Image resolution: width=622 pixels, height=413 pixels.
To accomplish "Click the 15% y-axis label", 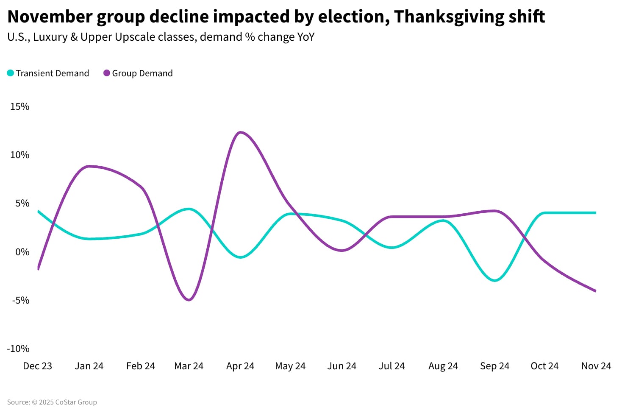I will pos(20,106).
